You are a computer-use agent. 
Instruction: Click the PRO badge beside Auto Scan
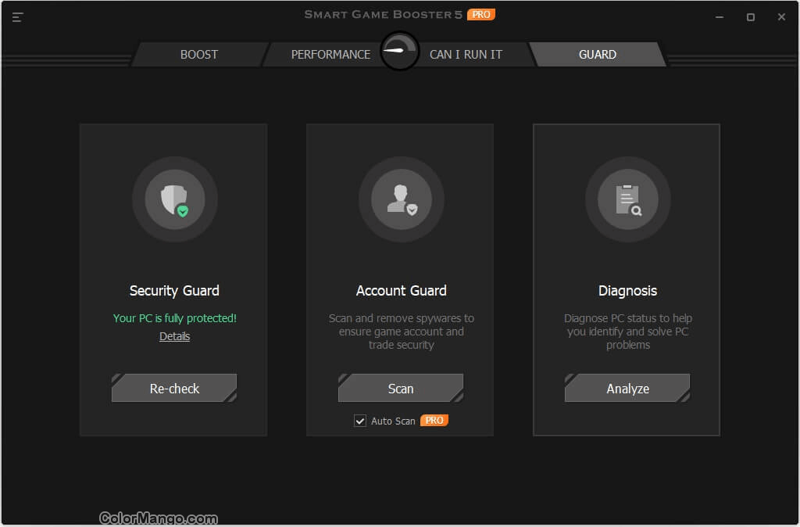434,420
